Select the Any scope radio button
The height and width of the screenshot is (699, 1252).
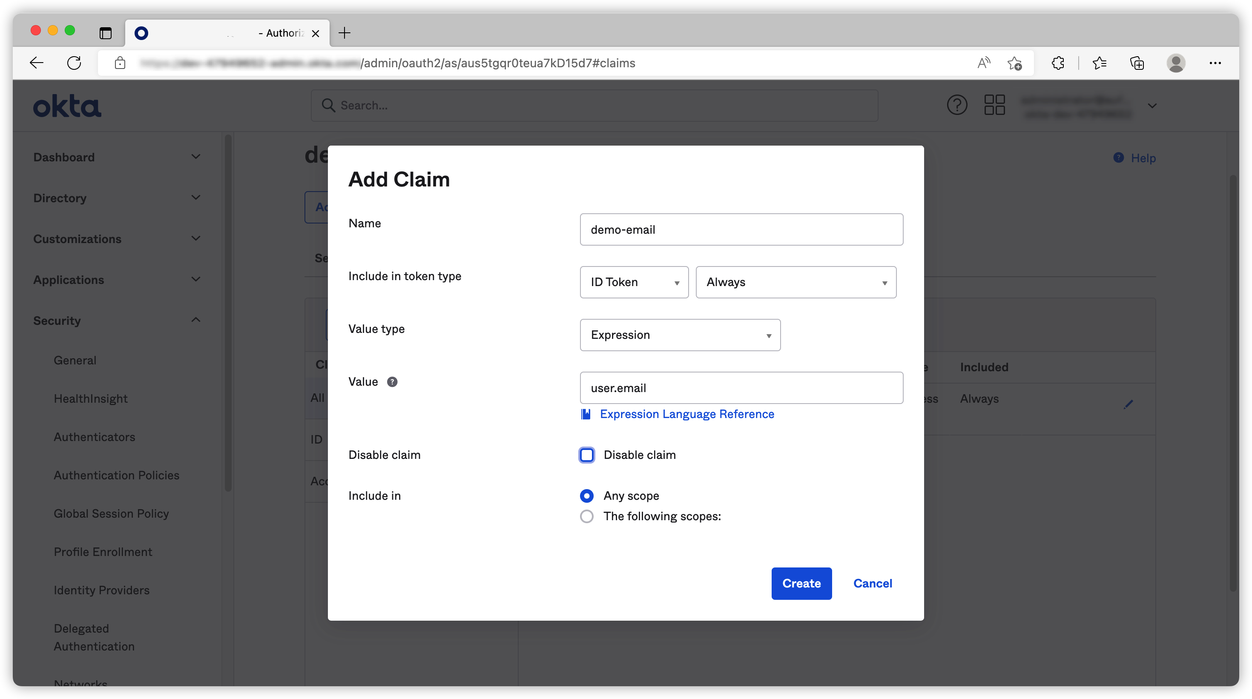587,496
